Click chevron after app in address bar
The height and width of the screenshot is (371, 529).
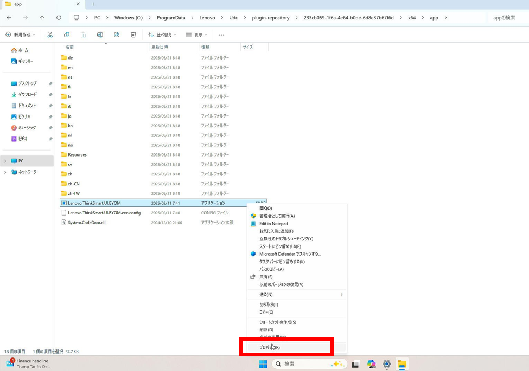click(x=445, y=18)
